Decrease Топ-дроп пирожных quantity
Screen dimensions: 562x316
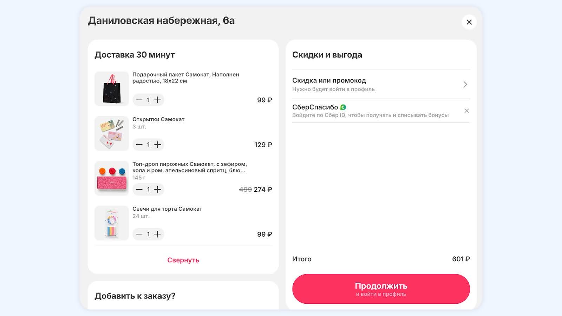139,190
